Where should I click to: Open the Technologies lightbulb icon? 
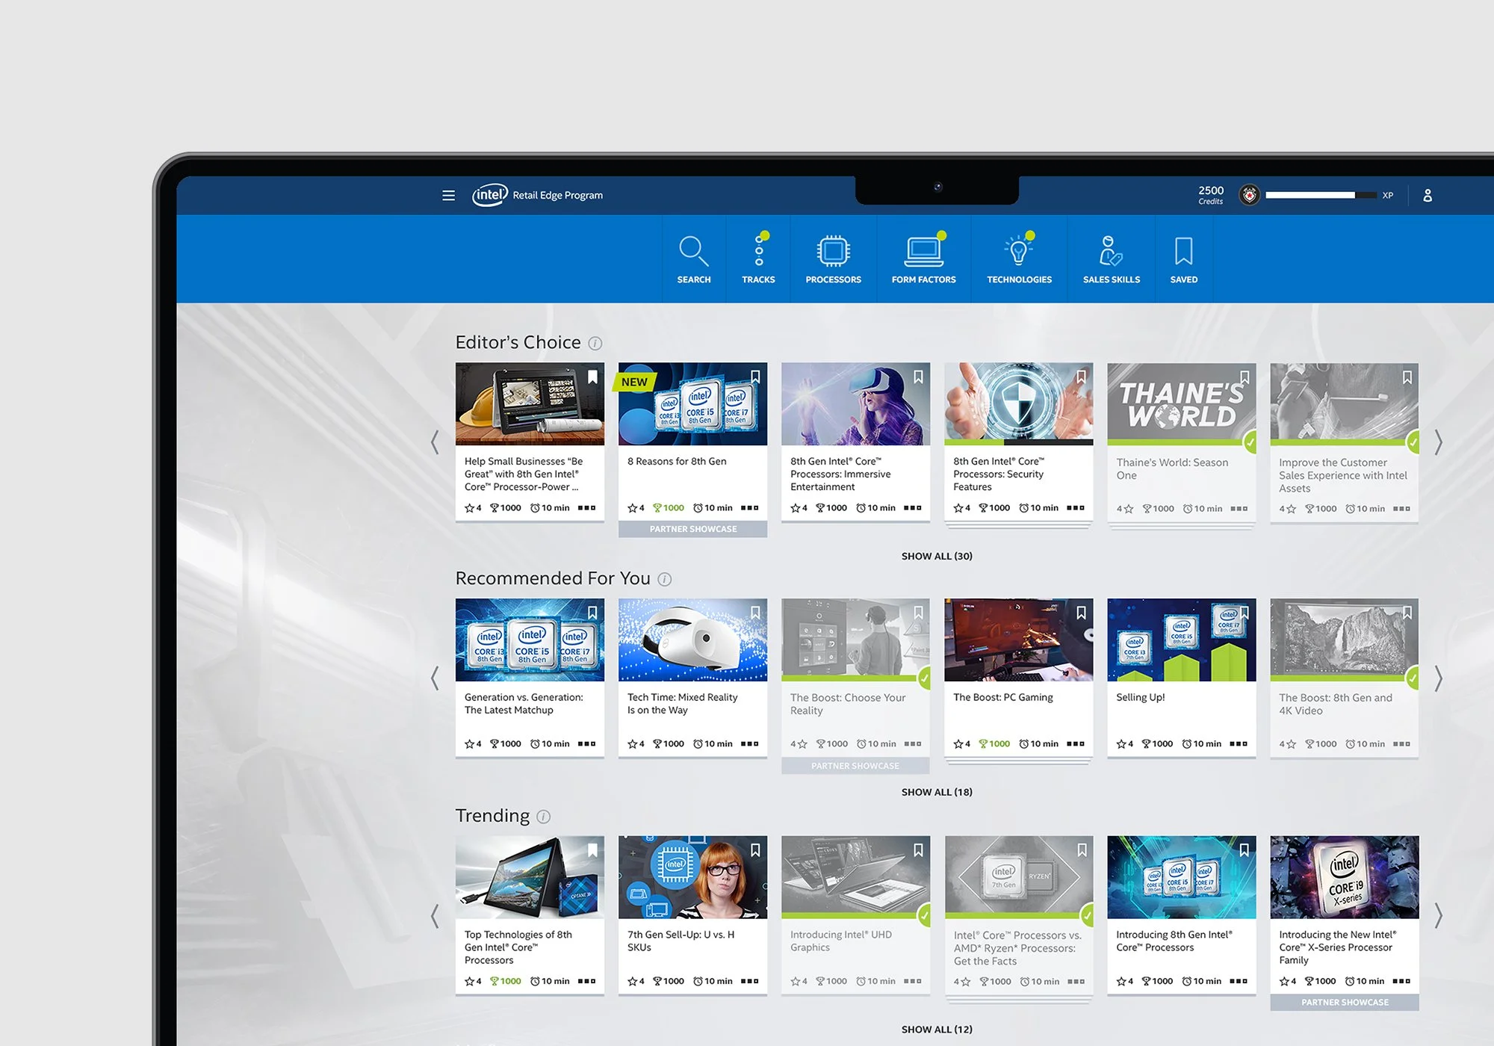click(x=1019, y=252)
